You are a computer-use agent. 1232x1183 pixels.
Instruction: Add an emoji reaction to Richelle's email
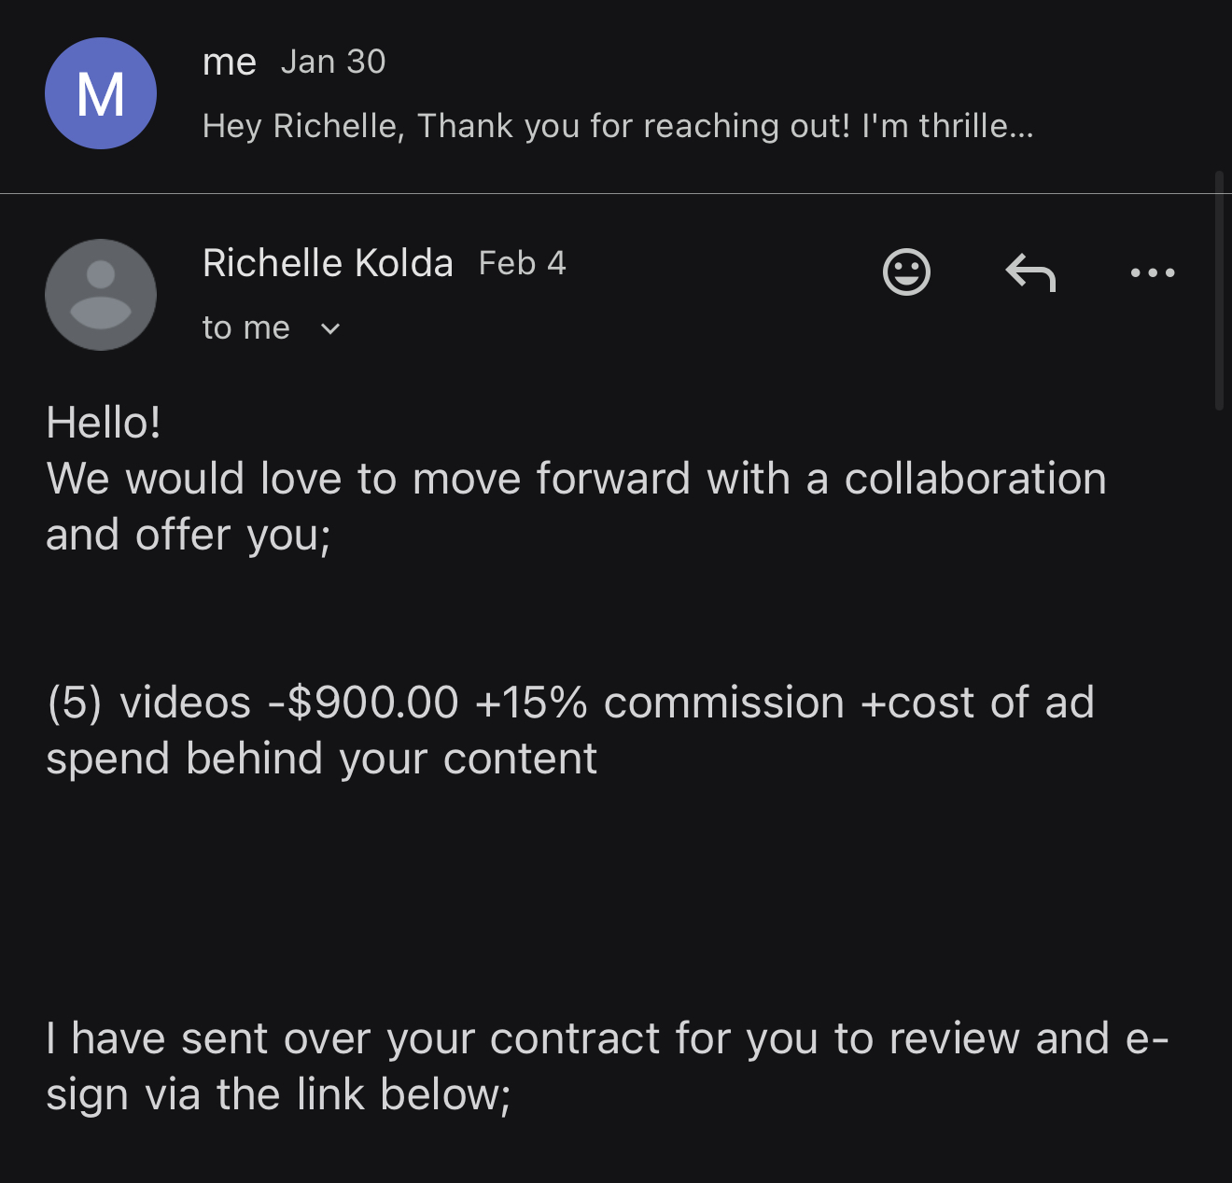(x=906, y=272)
